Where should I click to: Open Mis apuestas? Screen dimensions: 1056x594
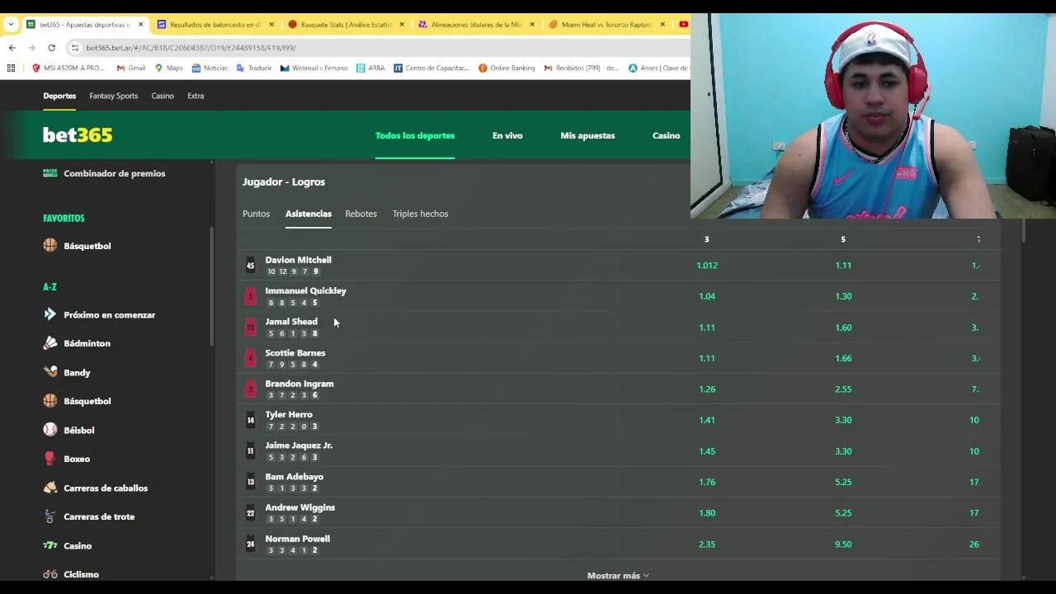tap(587, 135)
